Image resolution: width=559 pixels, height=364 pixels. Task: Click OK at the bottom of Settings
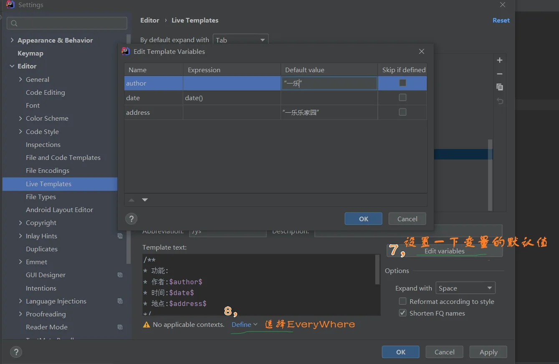coord(401,352)
